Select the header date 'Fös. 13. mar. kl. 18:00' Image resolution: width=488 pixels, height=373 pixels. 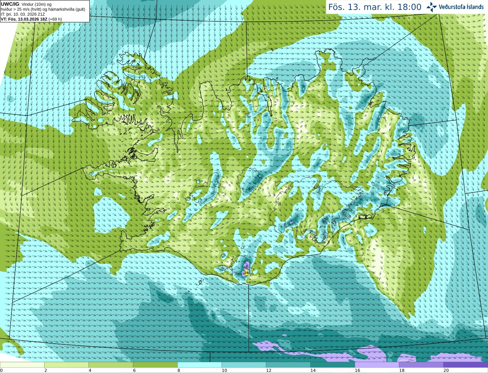point(375,7)
